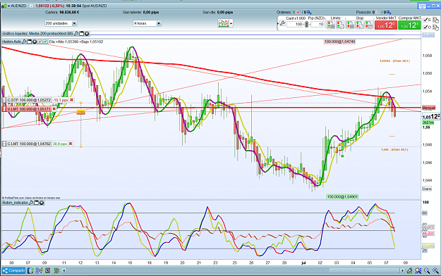Click the red-green bars icon in bottom bar

pos(56,270)
